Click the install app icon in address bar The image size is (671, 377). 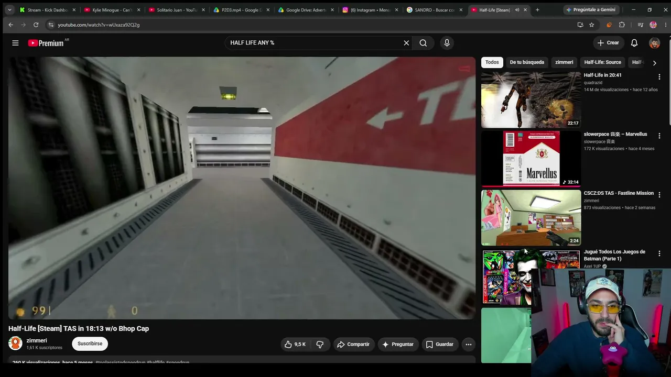click(580, 25)
